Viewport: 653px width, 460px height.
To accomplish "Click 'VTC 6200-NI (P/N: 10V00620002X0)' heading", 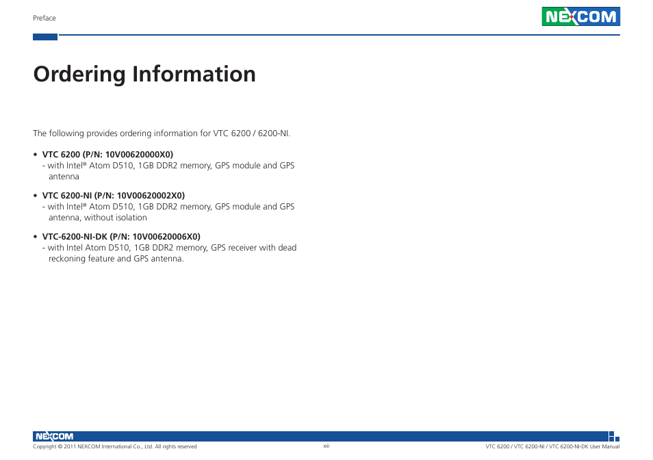I will [113, 196].
